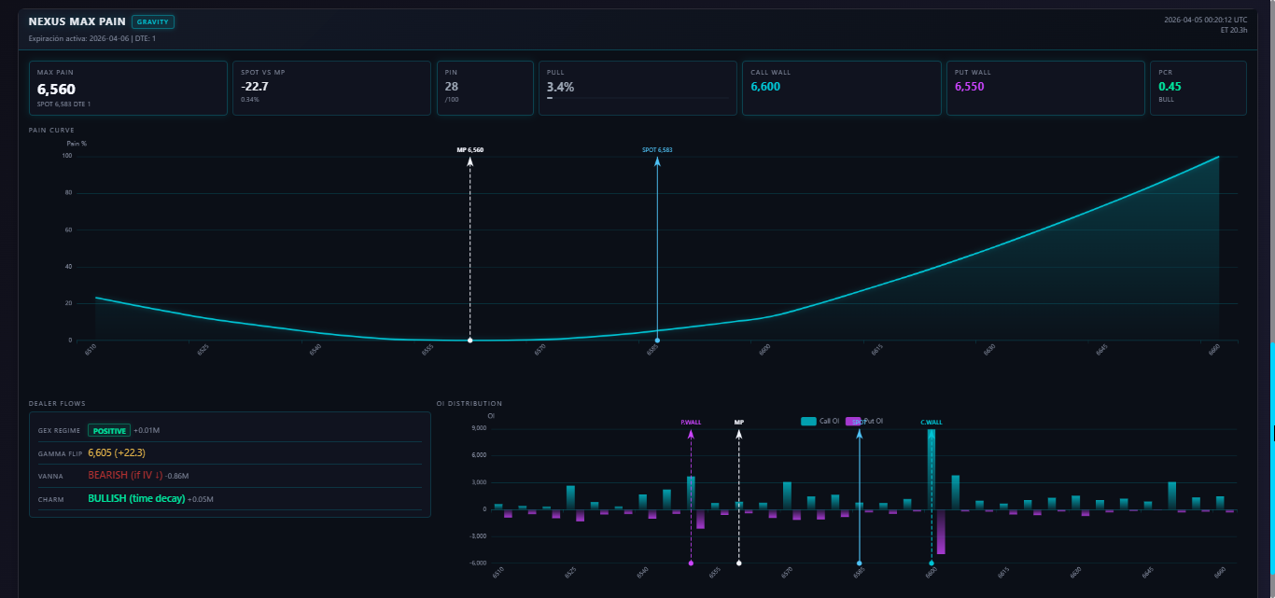Viewport: 1275px width, 598px height.
Task: Click the PULL 3.4% progress bar
Action: [x=637, y=97]
